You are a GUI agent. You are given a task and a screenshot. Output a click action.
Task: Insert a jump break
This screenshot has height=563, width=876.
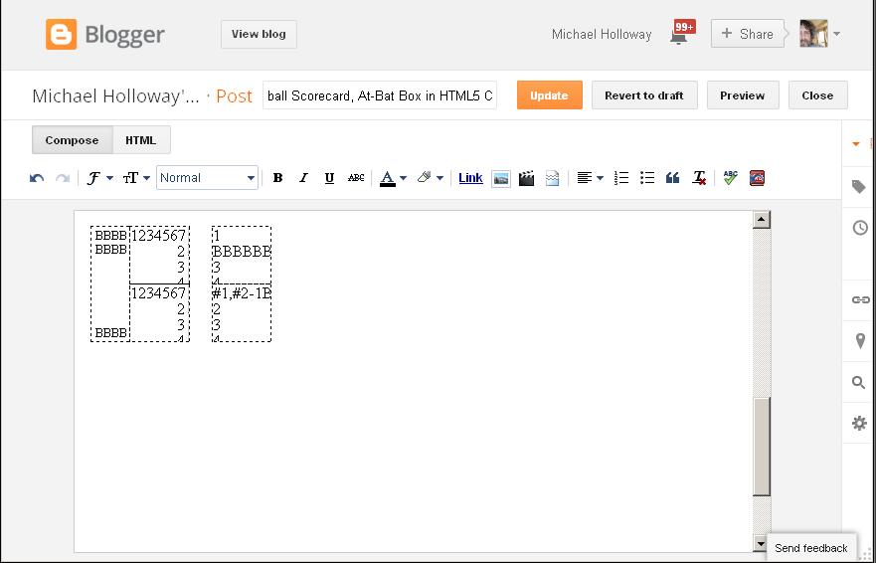tap(552, 178)
